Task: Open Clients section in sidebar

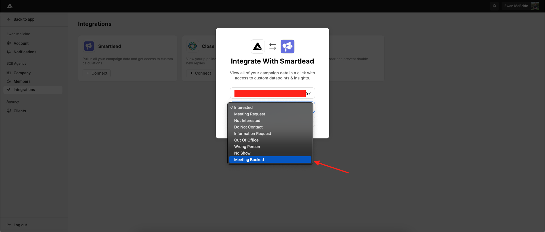Action: (20, 111)
